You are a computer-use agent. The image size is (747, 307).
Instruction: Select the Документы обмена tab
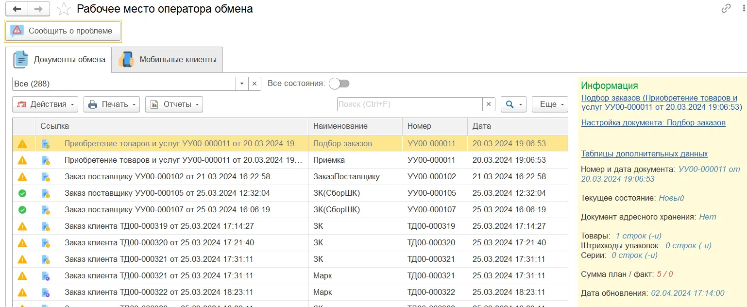click(59, 60)
